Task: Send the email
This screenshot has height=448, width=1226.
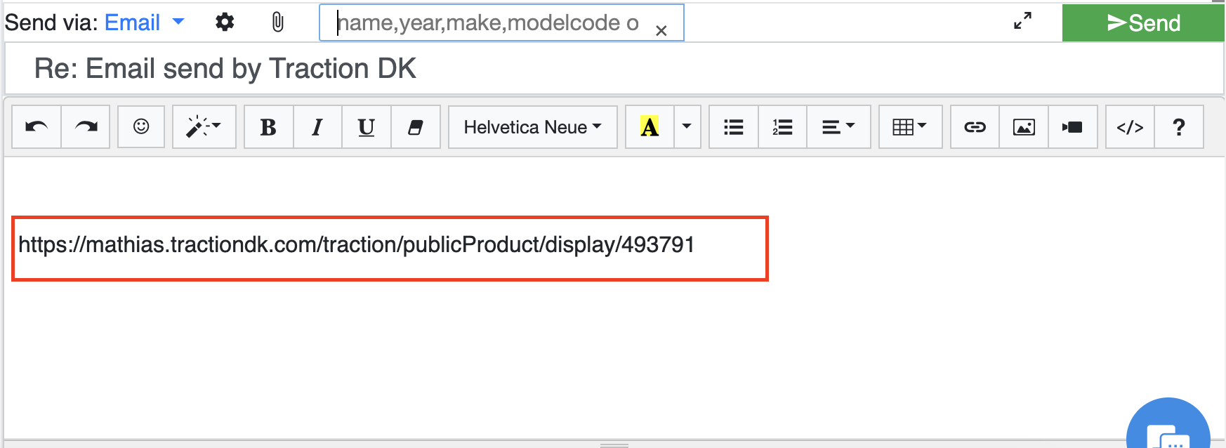Action: (x=1143, y=23)
